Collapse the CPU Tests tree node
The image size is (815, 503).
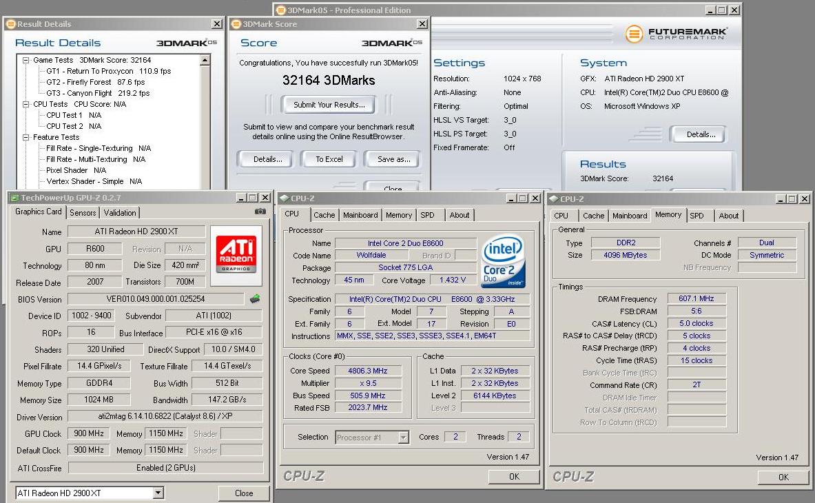(25, 105)
